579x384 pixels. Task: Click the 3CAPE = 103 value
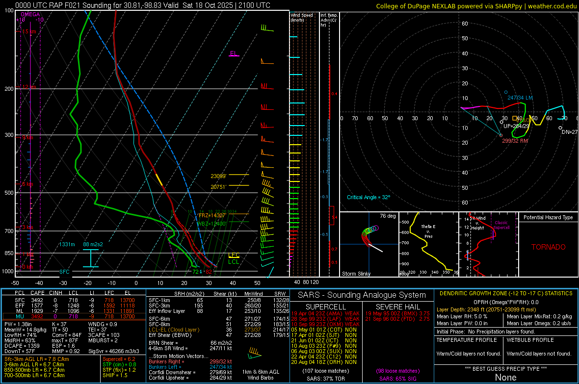(104, 335)
